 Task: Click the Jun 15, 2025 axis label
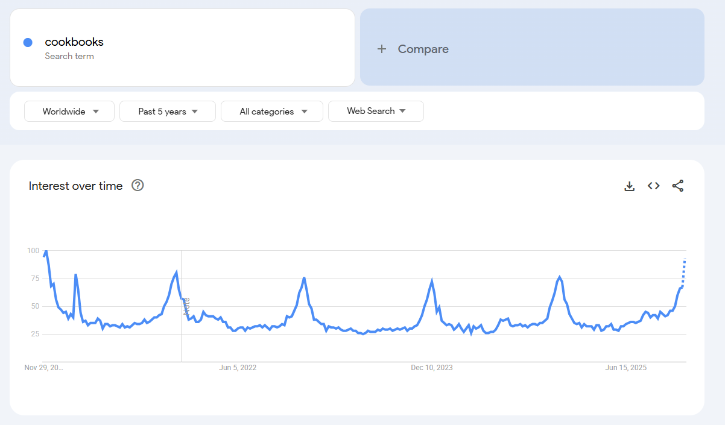coord(625,368)
